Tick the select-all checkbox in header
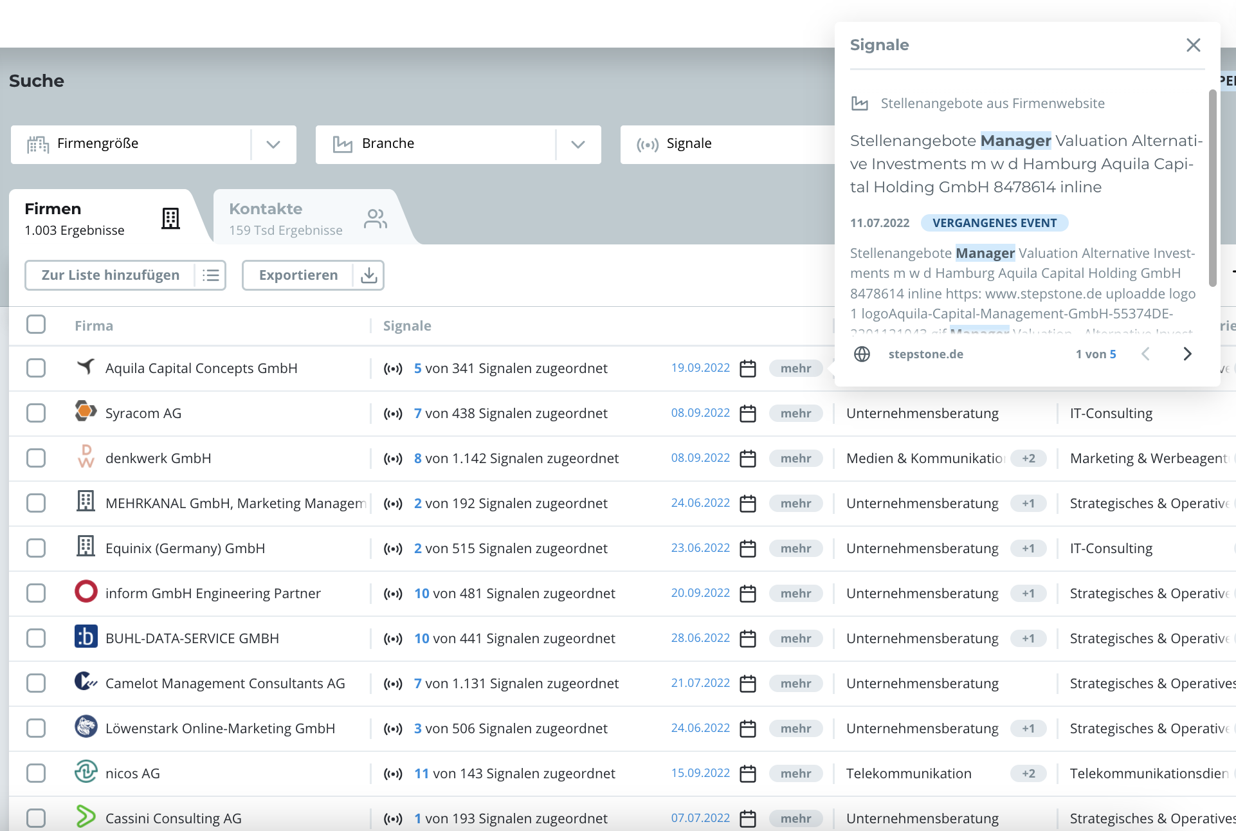1236x831 pixels. [36, 324]
